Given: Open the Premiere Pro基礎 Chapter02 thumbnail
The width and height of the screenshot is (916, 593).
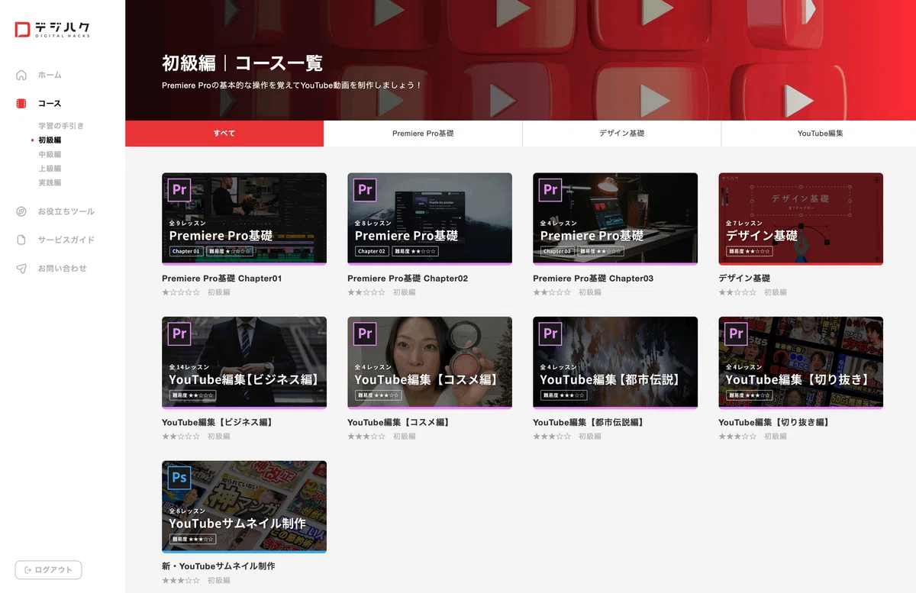Looking at the screenshot, I should pos(430,219).
